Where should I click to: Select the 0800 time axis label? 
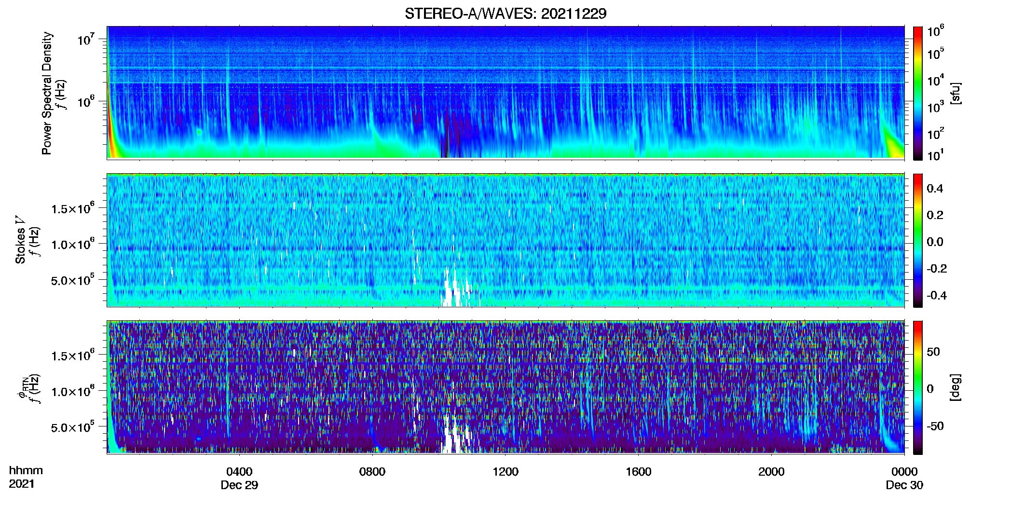[372, 472]
